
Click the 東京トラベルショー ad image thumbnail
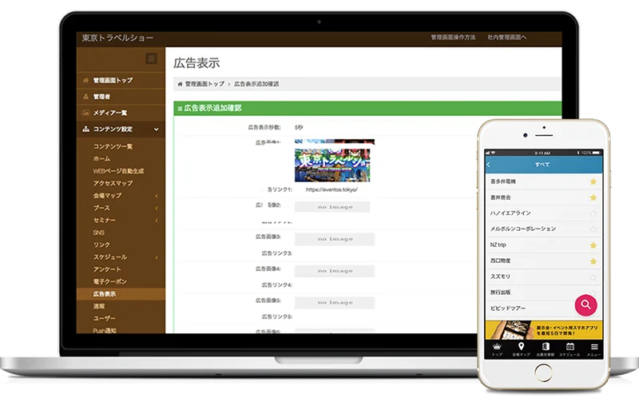[334, 161]
